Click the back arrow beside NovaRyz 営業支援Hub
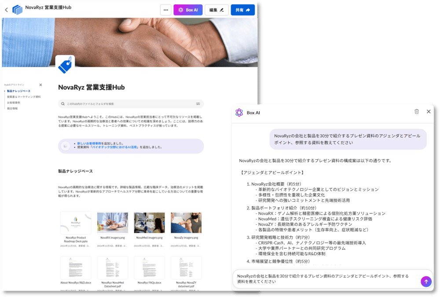This screenshot has width=440, height=297. point(6,10)
